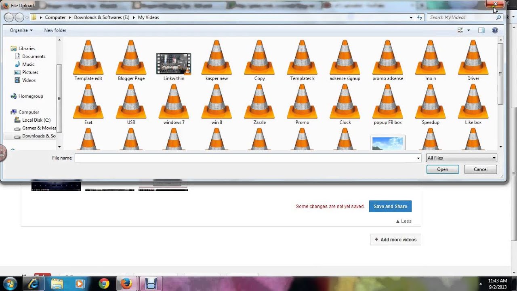
Task: Select the Eset video file
Action: [88, 104]
